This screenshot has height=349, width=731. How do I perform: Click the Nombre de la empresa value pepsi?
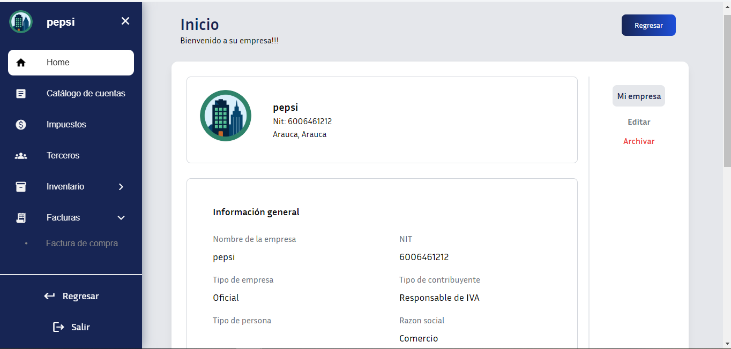223,257
